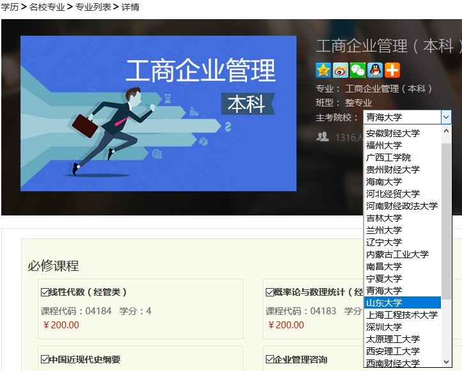Share to Sina Weibo icon
The height and width of the screenshot is (371, 462).
point(341,70)
